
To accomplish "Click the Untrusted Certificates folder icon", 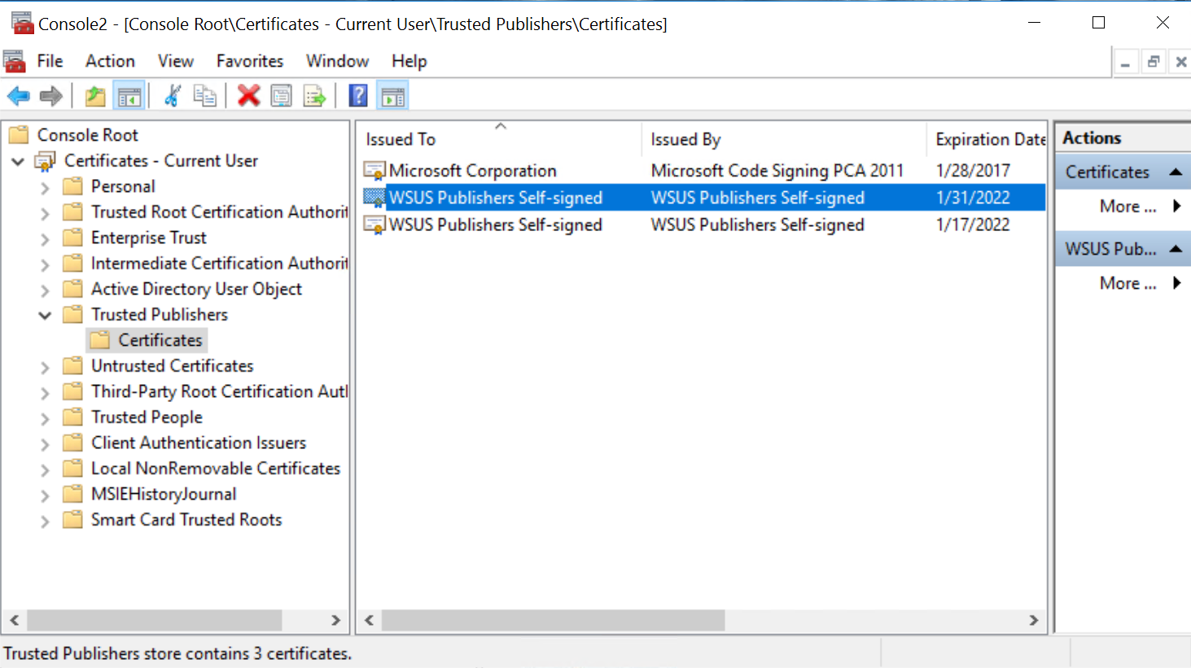I will (x=72, y=365).
